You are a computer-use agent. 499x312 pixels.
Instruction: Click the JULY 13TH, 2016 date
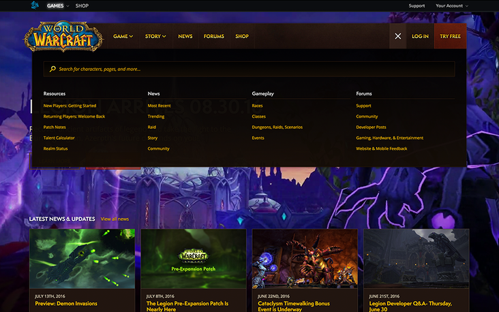[48, 296]
